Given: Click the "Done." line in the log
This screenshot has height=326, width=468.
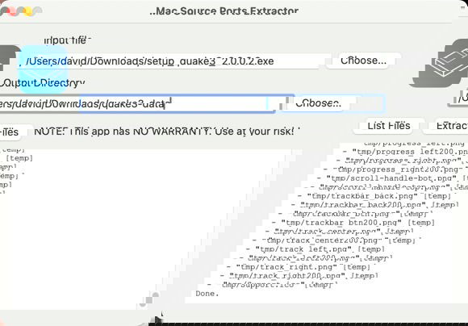Looking at the screenshot, I should pyautogui.click(x=207, y=294).
